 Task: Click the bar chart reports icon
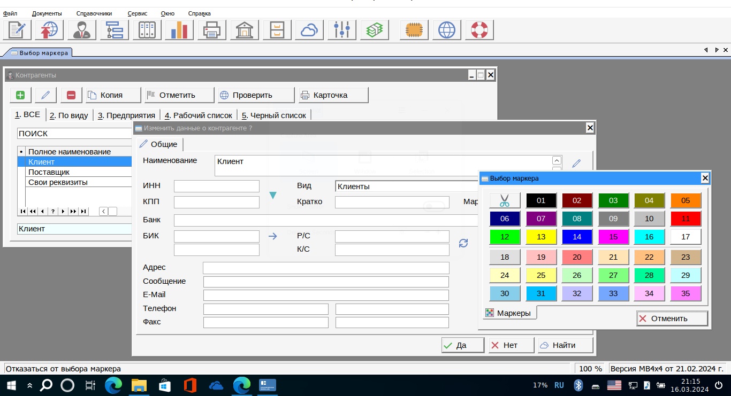click(x=179, y=30)
